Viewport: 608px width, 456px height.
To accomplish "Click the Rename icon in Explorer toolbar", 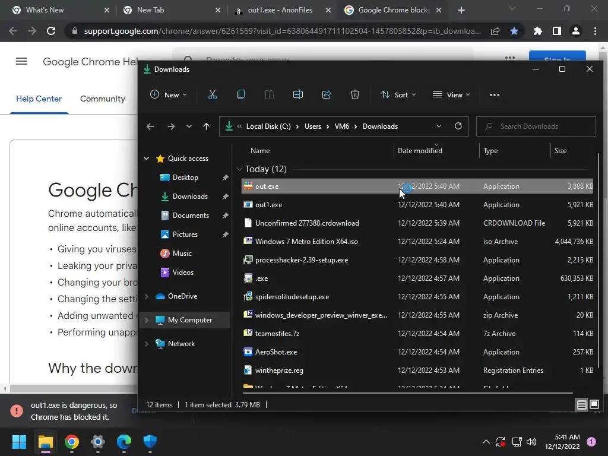I will point(298,94).
